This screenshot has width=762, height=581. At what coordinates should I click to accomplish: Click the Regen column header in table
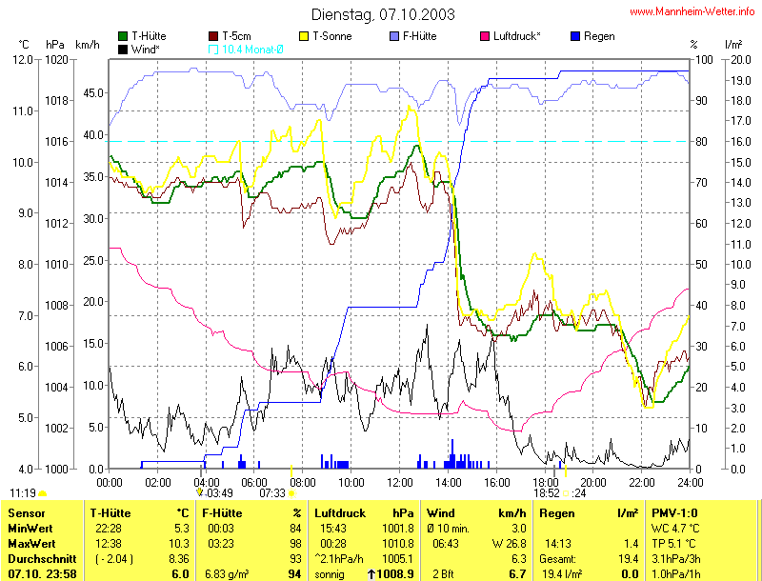point(557,513)
